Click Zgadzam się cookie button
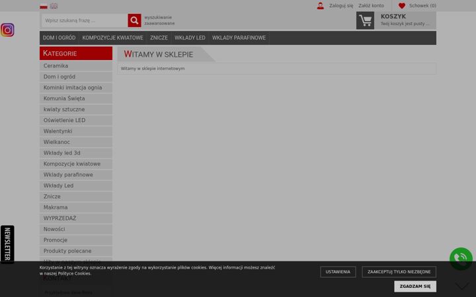The height and width of the screenshot is (297, 476). click(x=415, y=286)
